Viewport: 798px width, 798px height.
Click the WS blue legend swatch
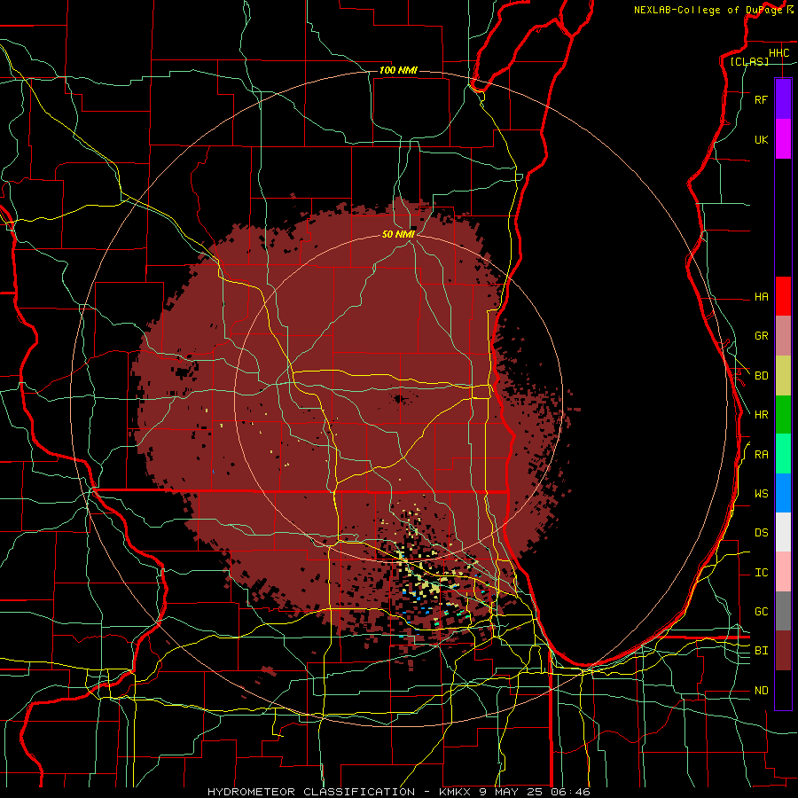point(783,493)
